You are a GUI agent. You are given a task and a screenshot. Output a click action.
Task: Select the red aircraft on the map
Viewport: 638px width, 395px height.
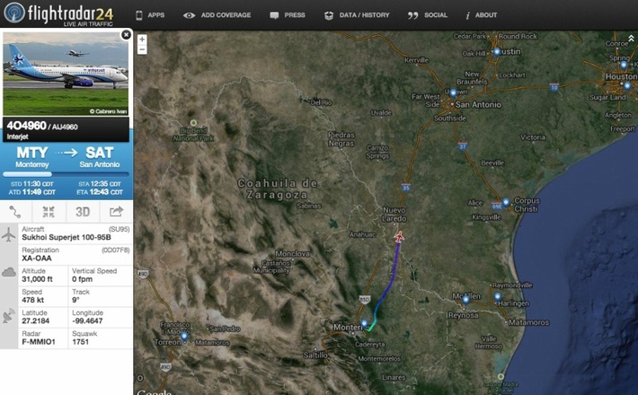[399, 237]
